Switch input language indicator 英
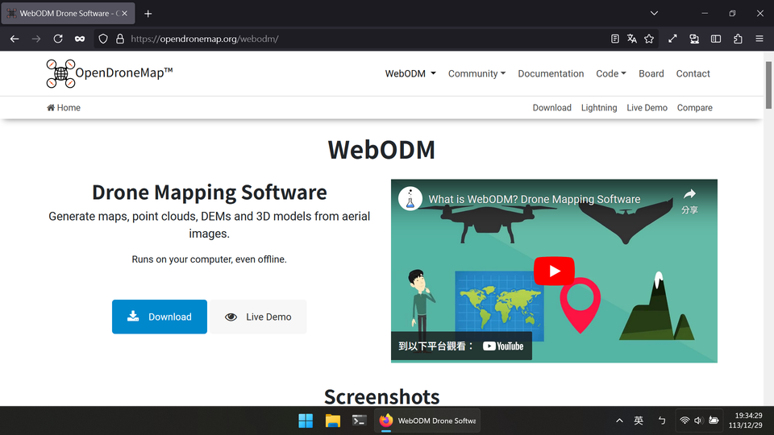The height and width of the screenshot is (435, 774). [x=639, y=420]
